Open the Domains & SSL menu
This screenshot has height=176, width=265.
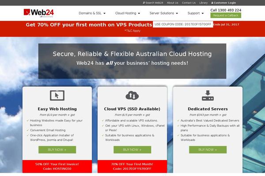tap(92, 13)
